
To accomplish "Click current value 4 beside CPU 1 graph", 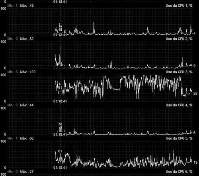I will click(x=194, y=33).
